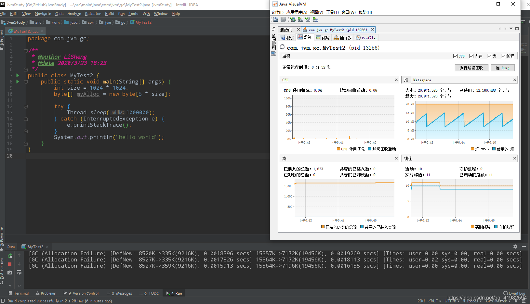Open Run panel settings gear

[515, 247]
